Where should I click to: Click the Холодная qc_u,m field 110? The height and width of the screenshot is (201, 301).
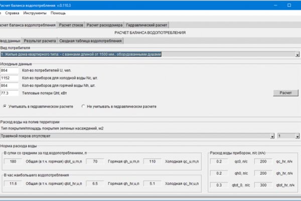[152, 161]
